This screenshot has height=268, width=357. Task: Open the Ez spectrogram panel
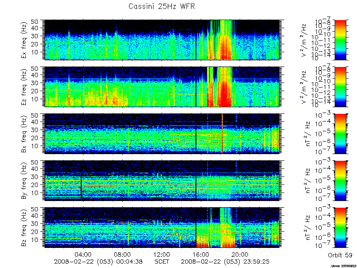pyautogui.click(x=162, y=87)
